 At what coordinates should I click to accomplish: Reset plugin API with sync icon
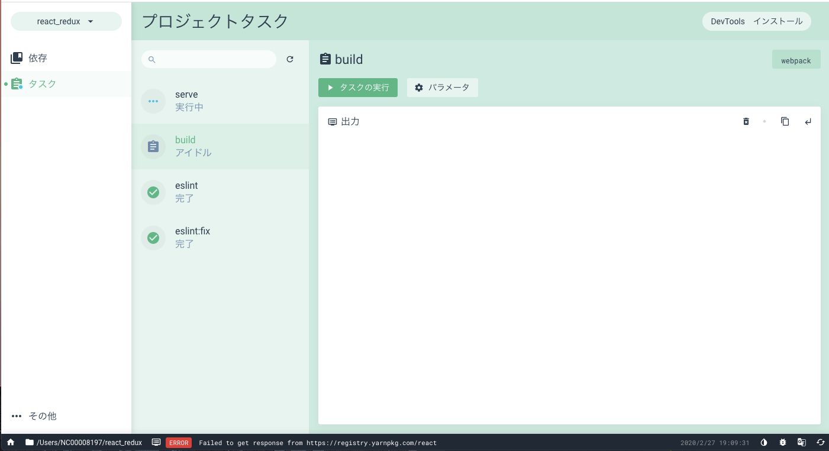coord(821,442)
